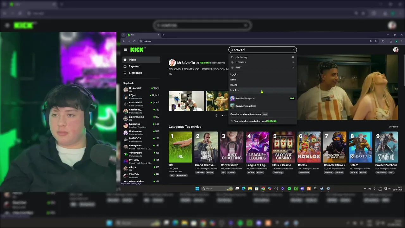Click the RPG tag under Project Zomboid
Viewport: 405px width, 228px height.
(391, 173)
